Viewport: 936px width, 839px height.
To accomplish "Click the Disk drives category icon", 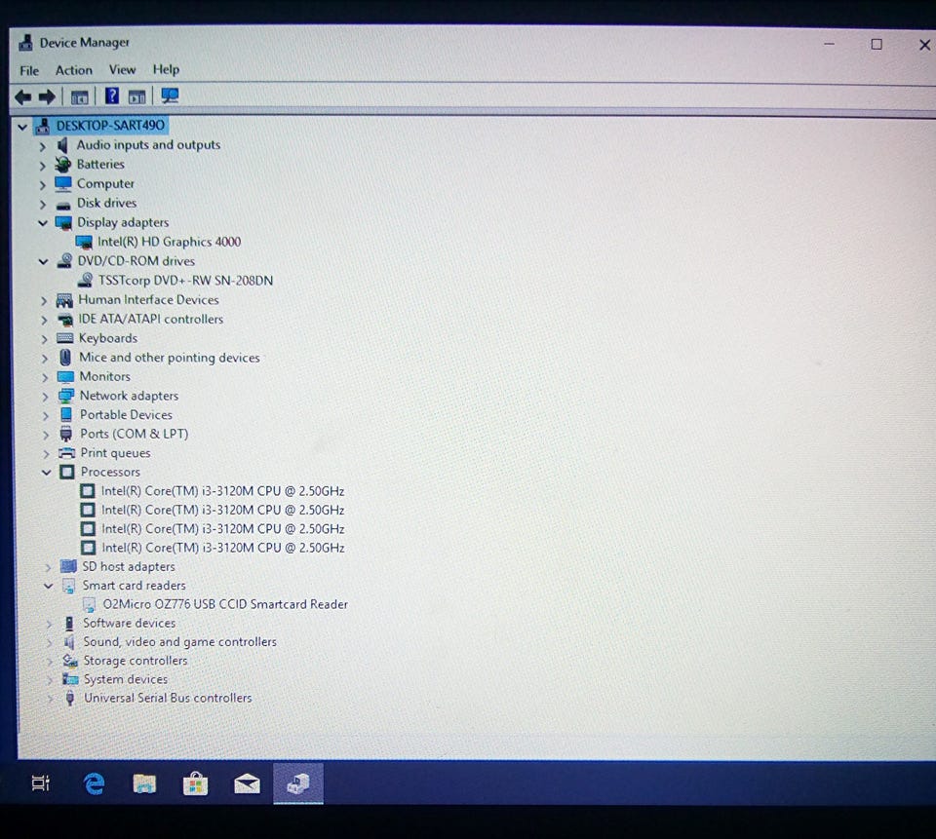I will coord(63,205).
